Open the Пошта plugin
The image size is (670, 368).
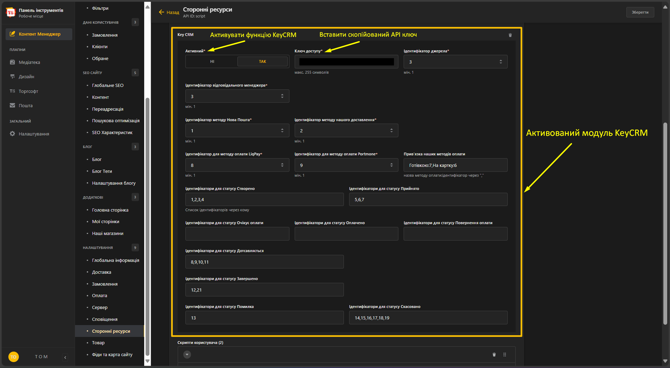25,105
